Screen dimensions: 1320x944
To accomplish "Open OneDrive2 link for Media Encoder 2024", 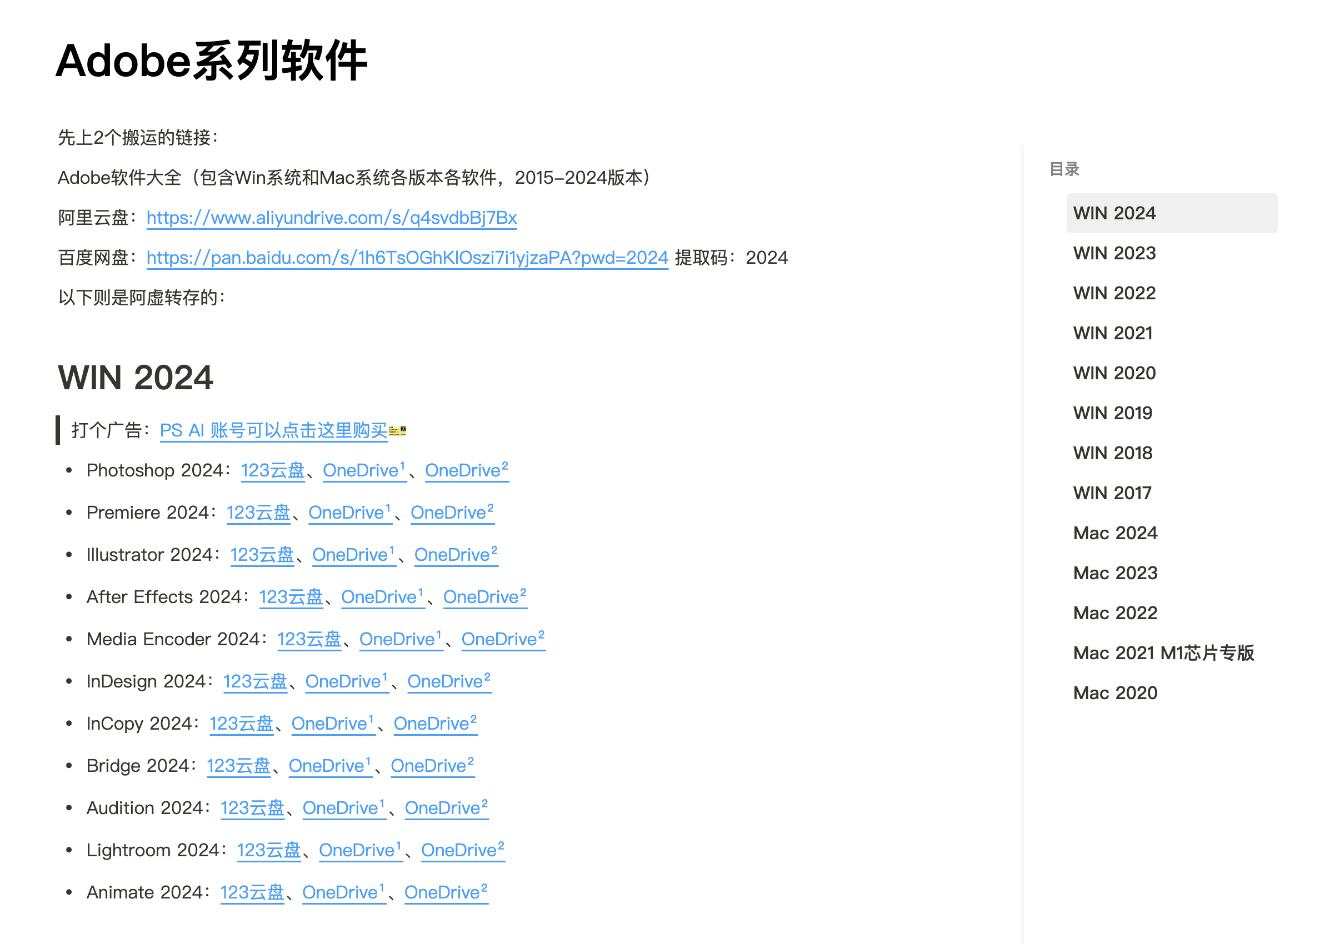I will tap(503, 639).
